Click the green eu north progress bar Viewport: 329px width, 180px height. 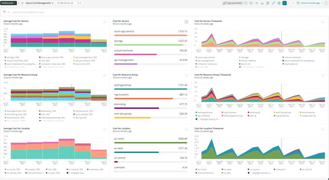click(151, 143)
